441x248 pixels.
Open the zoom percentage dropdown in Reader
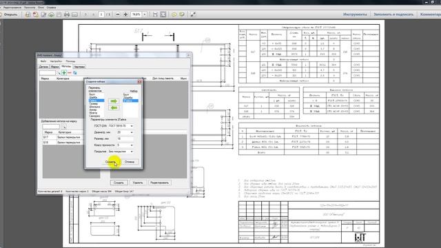(x=145, y=14)
